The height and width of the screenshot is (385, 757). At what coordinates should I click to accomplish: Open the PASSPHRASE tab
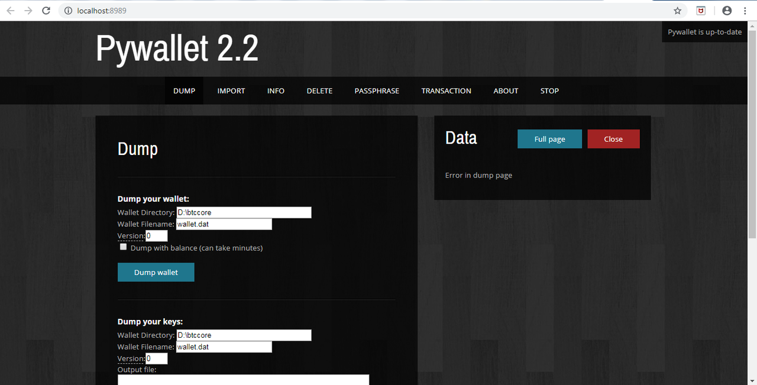pos(377,90)
